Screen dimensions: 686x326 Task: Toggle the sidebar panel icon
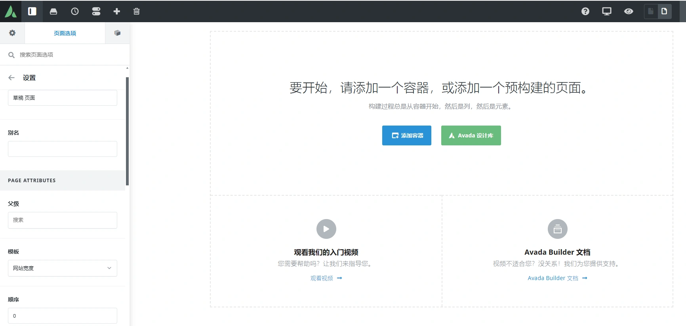pyautogui.click(x=32, y=11)
